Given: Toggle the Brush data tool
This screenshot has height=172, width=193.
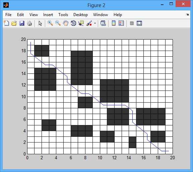Looking at the screenshot, I should (89, 23).
